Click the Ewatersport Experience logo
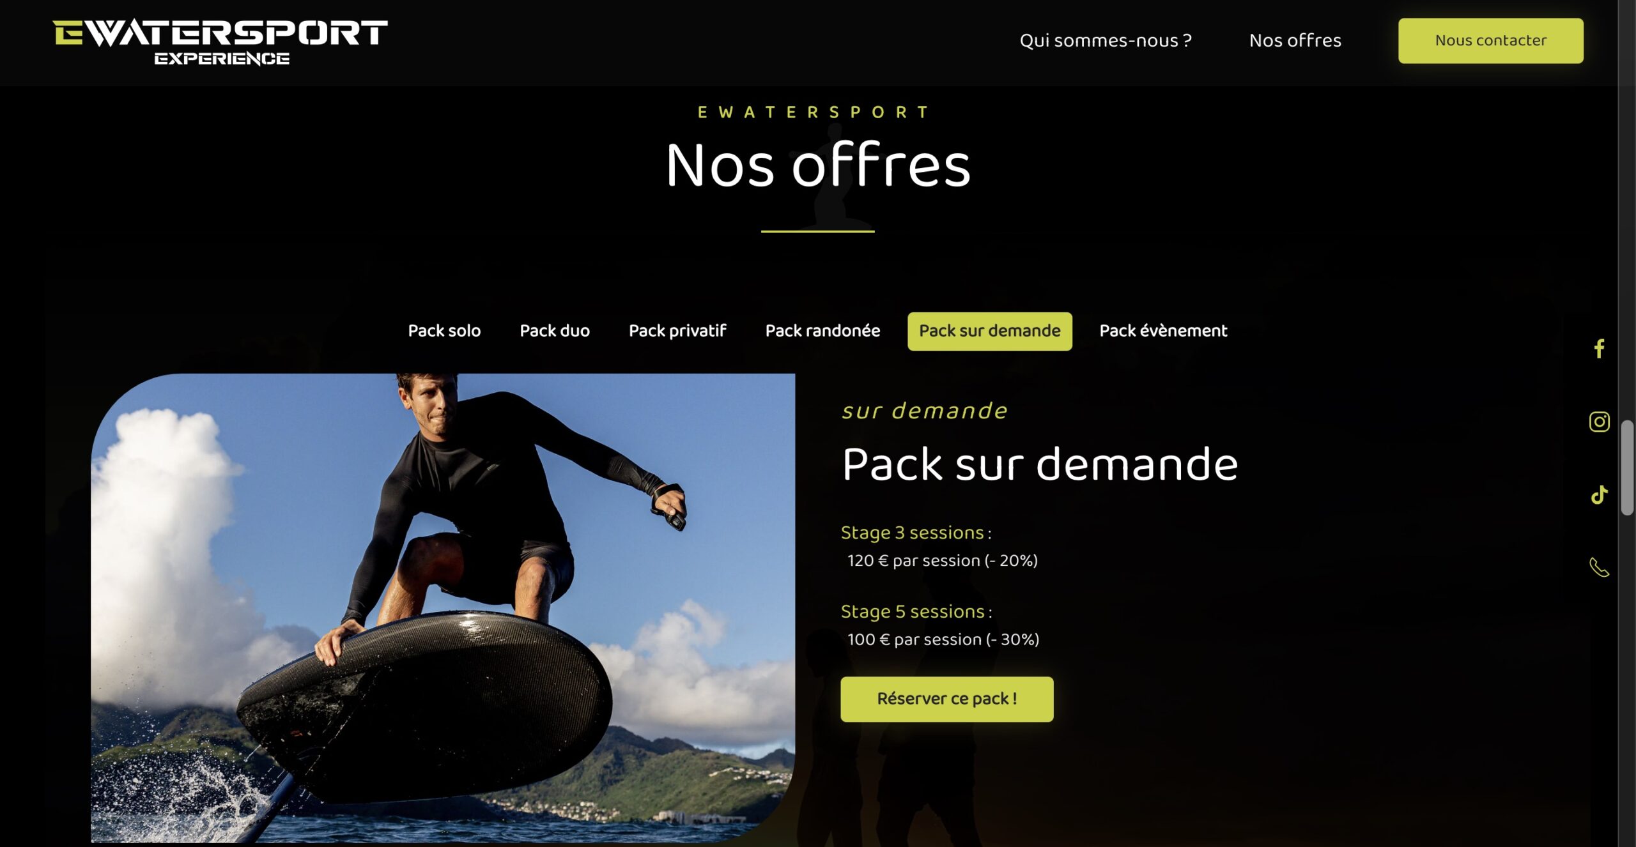Viewport: 1636px width, 847px height. point(220,42)
